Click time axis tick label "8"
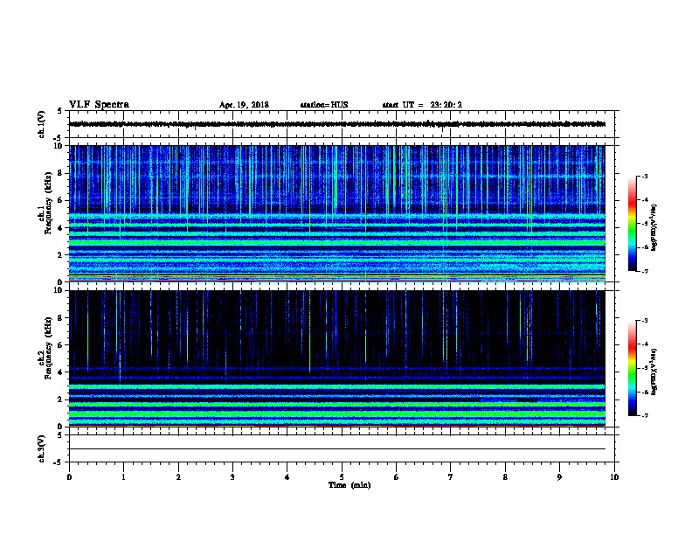This screenshot has height=535, width=692. 505,477
